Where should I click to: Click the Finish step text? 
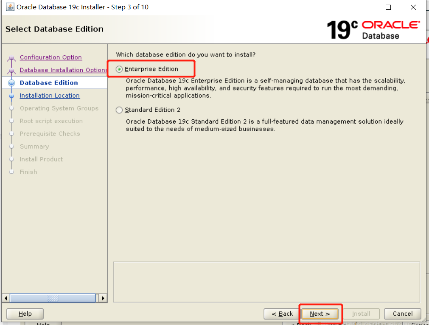[28, 172]
